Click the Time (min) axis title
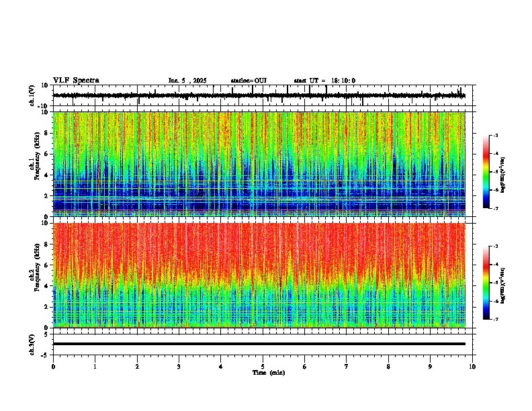Screen dimensions: 532x411 (x=269, y=373)
